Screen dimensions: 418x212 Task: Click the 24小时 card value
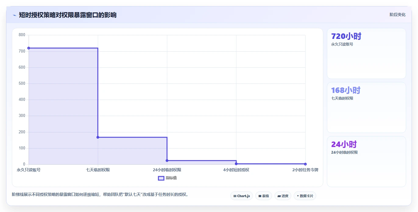tap(344, 144)
